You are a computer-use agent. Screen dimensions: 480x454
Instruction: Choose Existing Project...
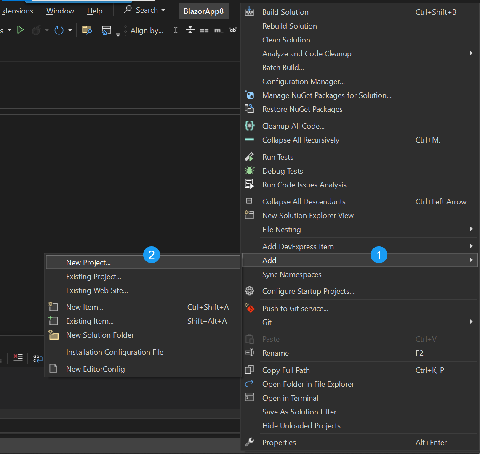coord(143,277)
